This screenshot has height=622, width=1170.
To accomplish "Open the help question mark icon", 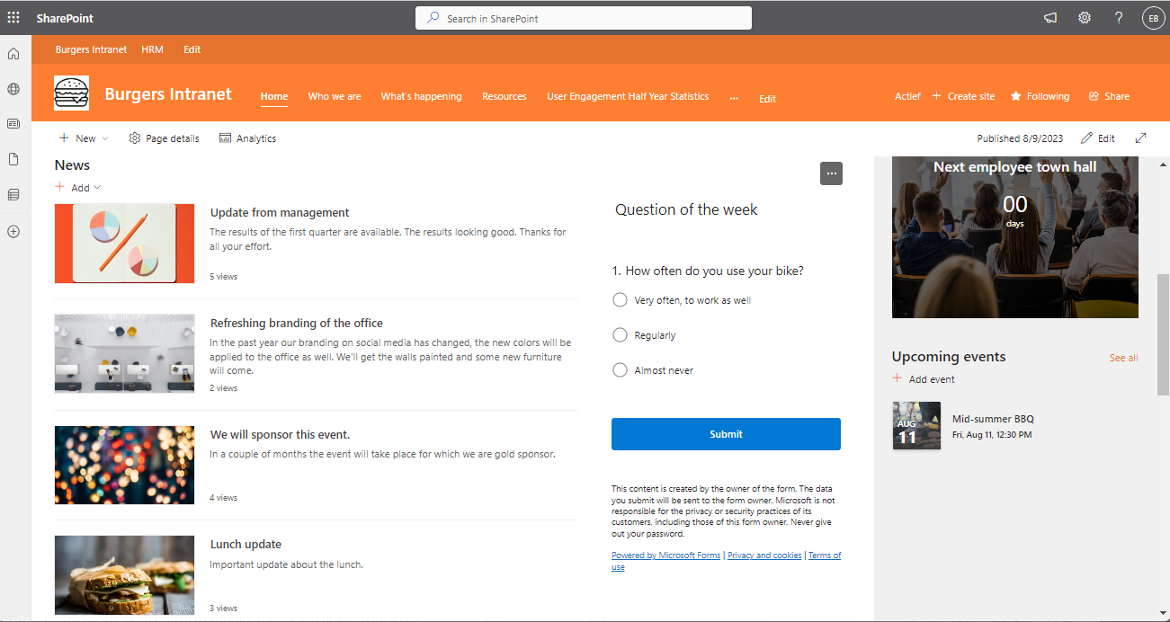I will (x=1119, y=18).
